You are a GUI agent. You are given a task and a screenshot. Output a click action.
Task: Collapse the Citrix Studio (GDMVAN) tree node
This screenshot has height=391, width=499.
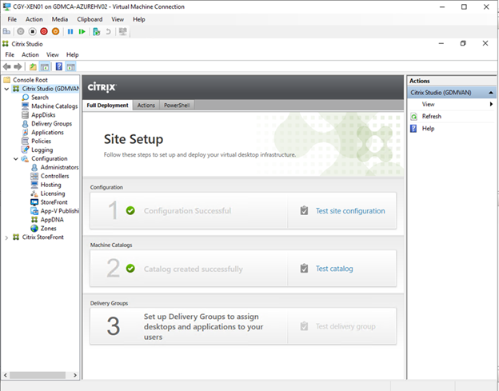(6, 89)
